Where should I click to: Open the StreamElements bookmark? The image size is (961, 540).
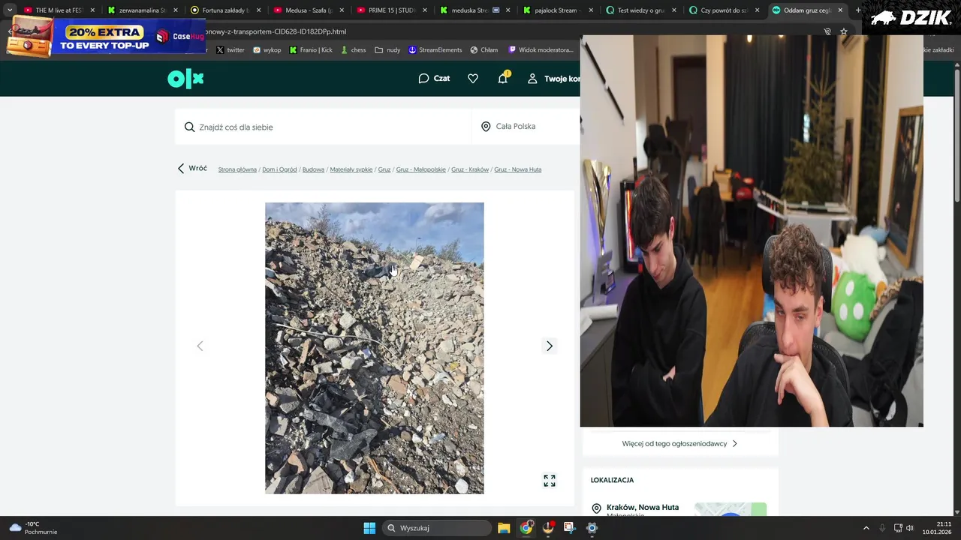click(x=435, y=50)
